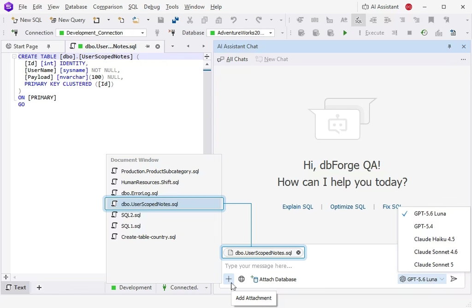Toggle the split editor view handle

207,57
